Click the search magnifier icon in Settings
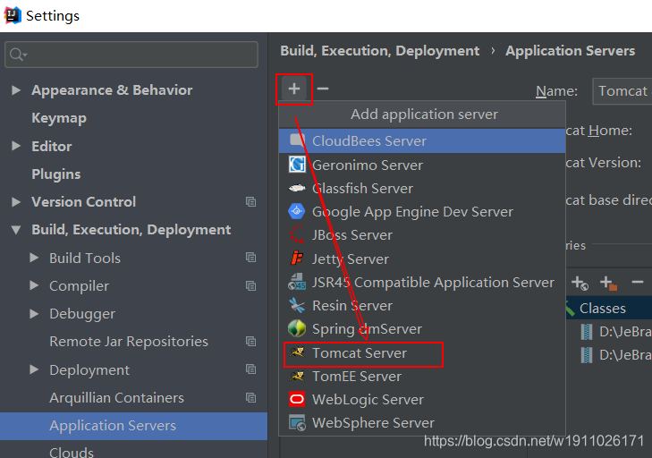This screenshot has height=458, width=652. (18, 55)
